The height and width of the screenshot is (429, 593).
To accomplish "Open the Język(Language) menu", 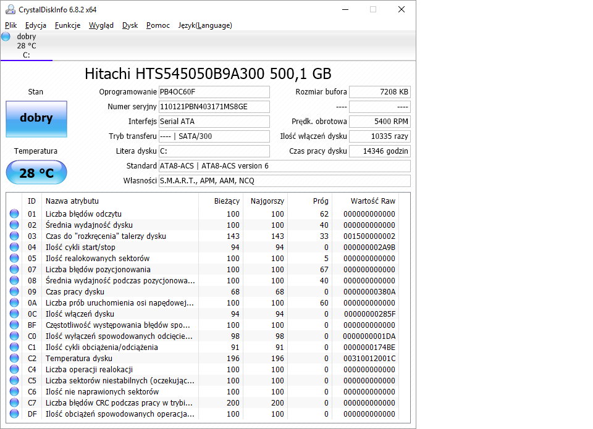I will pos(205,25).
